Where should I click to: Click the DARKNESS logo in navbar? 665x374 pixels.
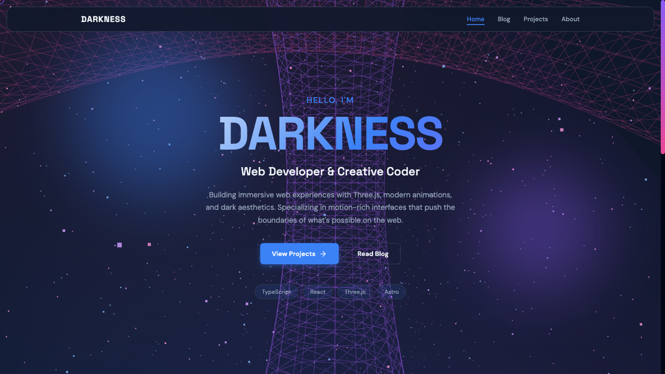coord(103,19)
